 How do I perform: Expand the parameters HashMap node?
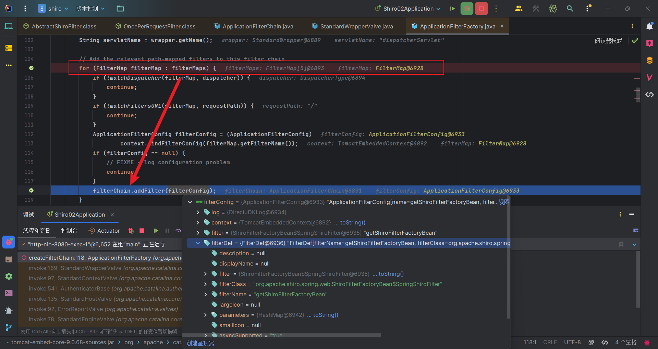click(x=205, y=315)
